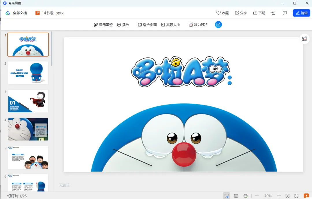The height and width of the screenshot is (199, 312).
Task: Enter fullscreen with the expand icon
Action: (x=296, y=196)
